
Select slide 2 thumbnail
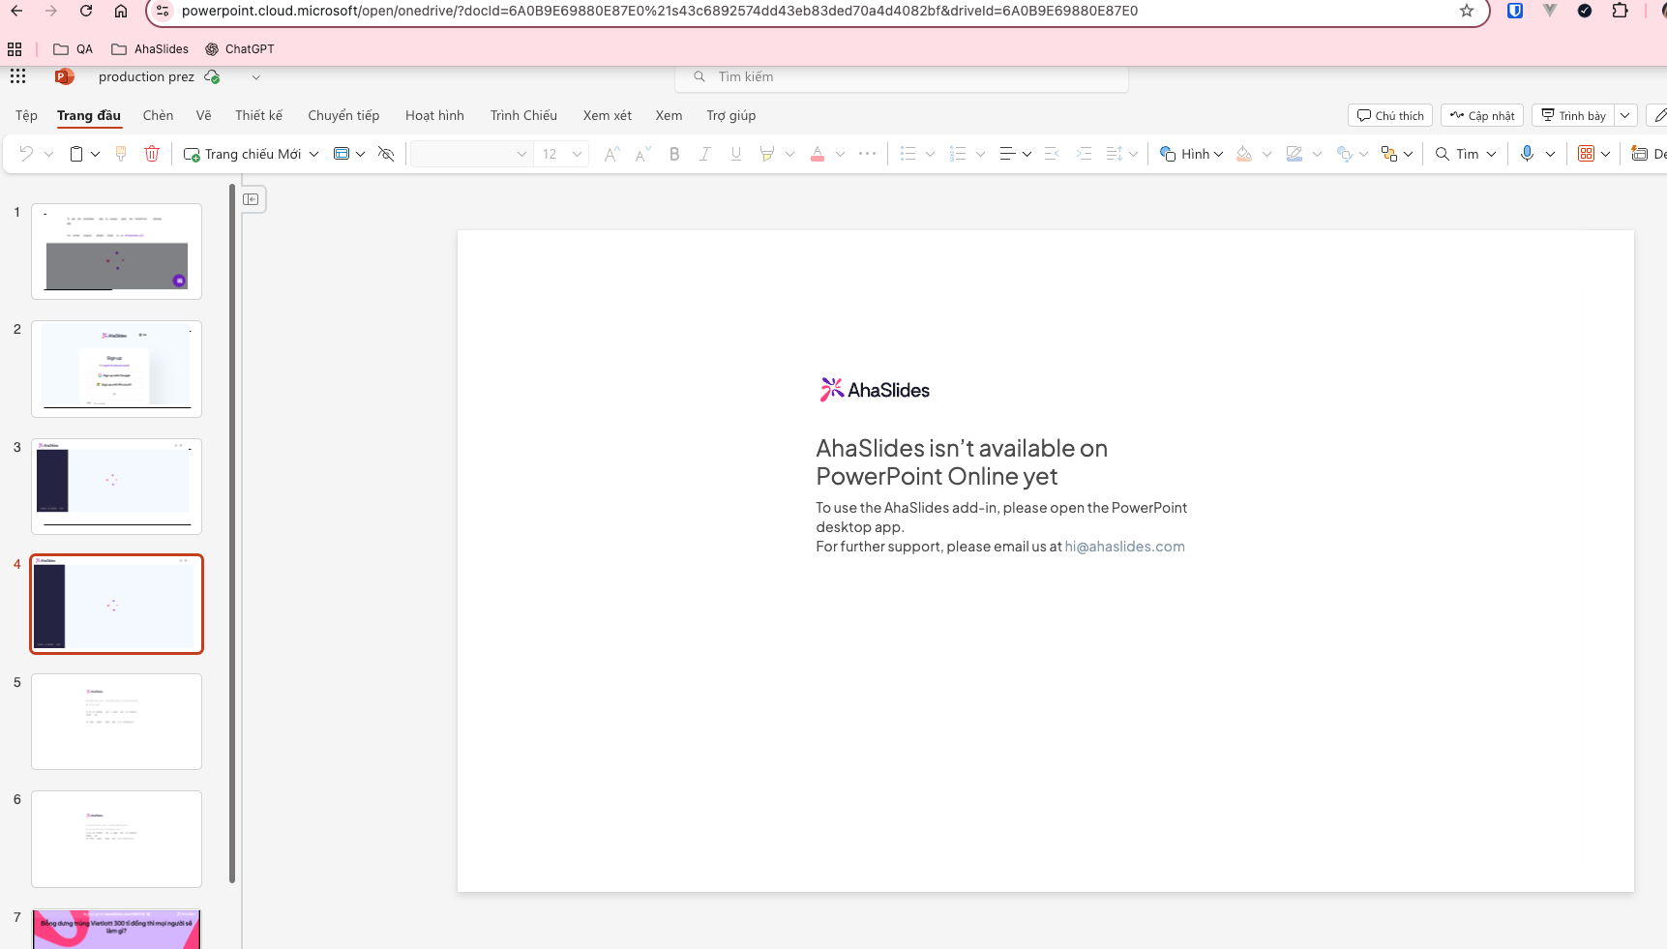pyautogui.click(x=116, y=369)
